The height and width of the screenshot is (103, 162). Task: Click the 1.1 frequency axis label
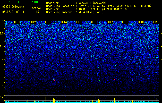click(x=2, y=33)
